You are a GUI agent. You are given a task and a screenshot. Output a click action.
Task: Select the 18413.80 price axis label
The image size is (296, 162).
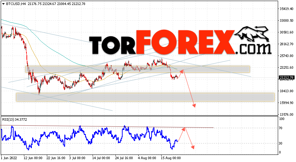[286, 91]
